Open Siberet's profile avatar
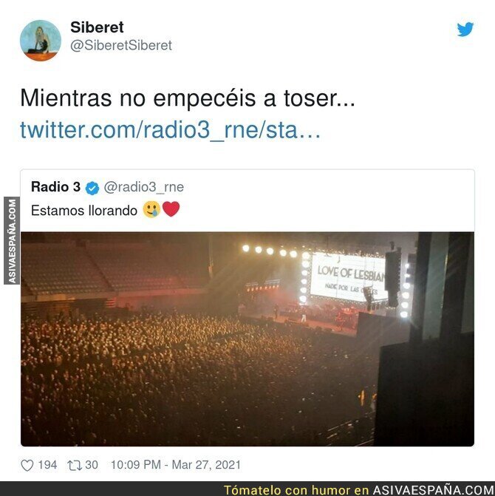 41,41
